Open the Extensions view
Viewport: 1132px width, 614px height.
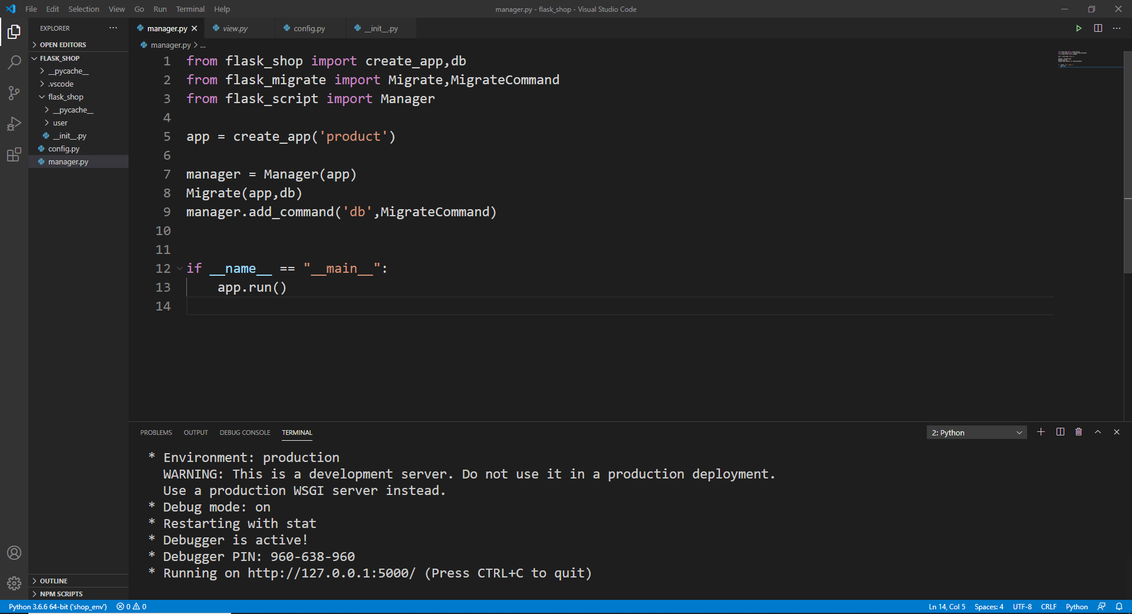coord(14,154)
